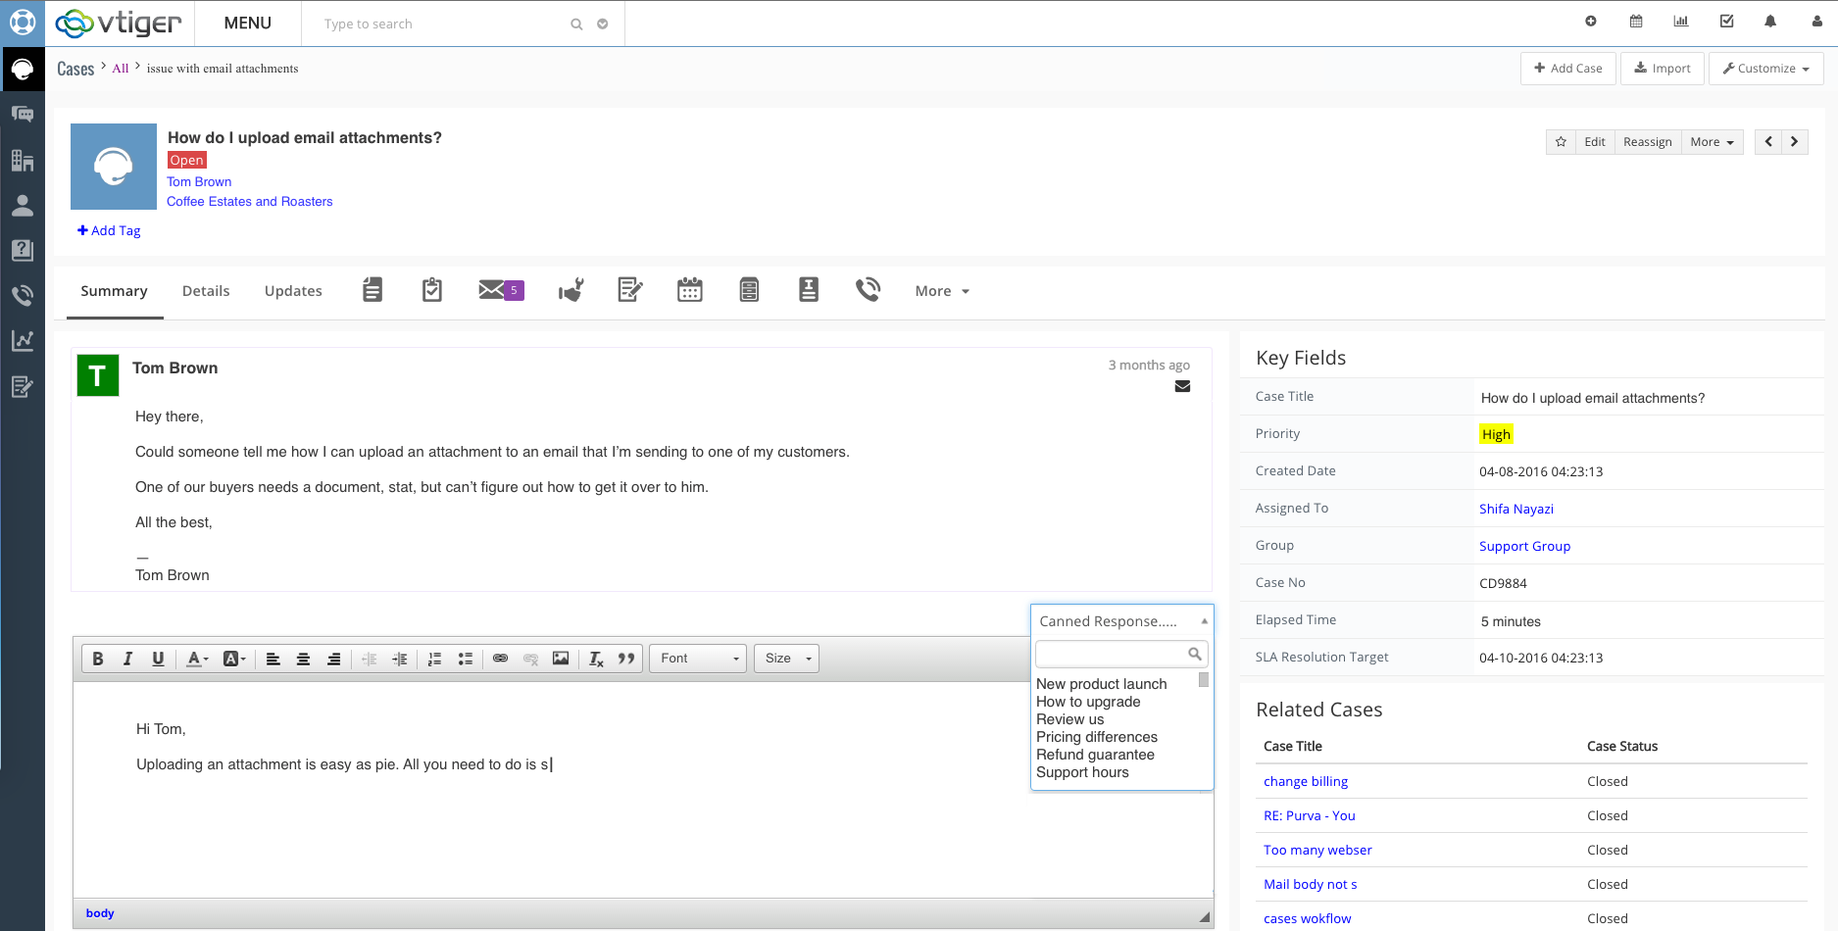Open the Font dropdown
Image resolution: width=1838 pixels, height=931 pixels.
[698, 659]
